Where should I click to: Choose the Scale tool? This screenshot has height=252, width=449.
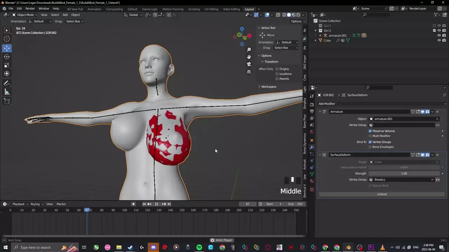(7, 65)
